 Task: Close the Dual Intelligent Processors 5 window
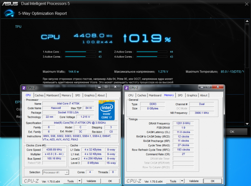tap(247, 4)
